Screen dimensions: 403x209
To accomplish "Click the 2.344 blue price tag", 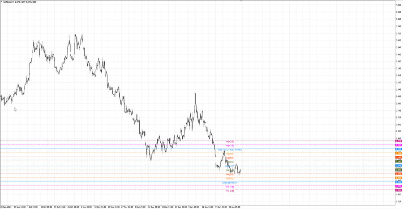I will coord(398,149).
